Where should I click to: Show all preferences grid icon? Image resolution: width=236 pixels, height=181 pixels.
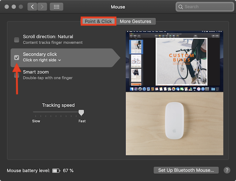[x=56, y=7]
